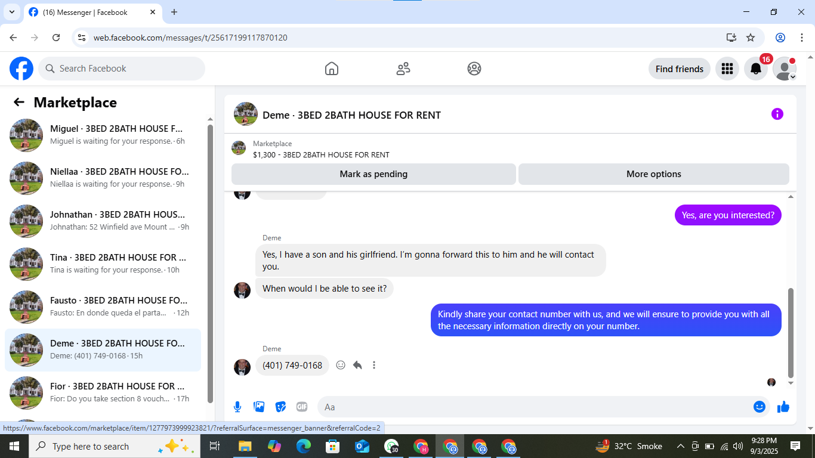Image resolution: width=815 pixels, height=458 pixels.
Task: Click the chat messages scrollbar
Action: tap(791, 333)
